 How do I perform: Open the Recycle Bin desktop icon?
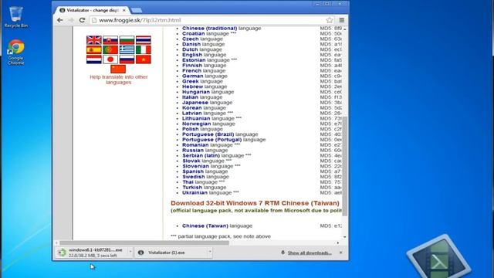click(x=15, y=17)
